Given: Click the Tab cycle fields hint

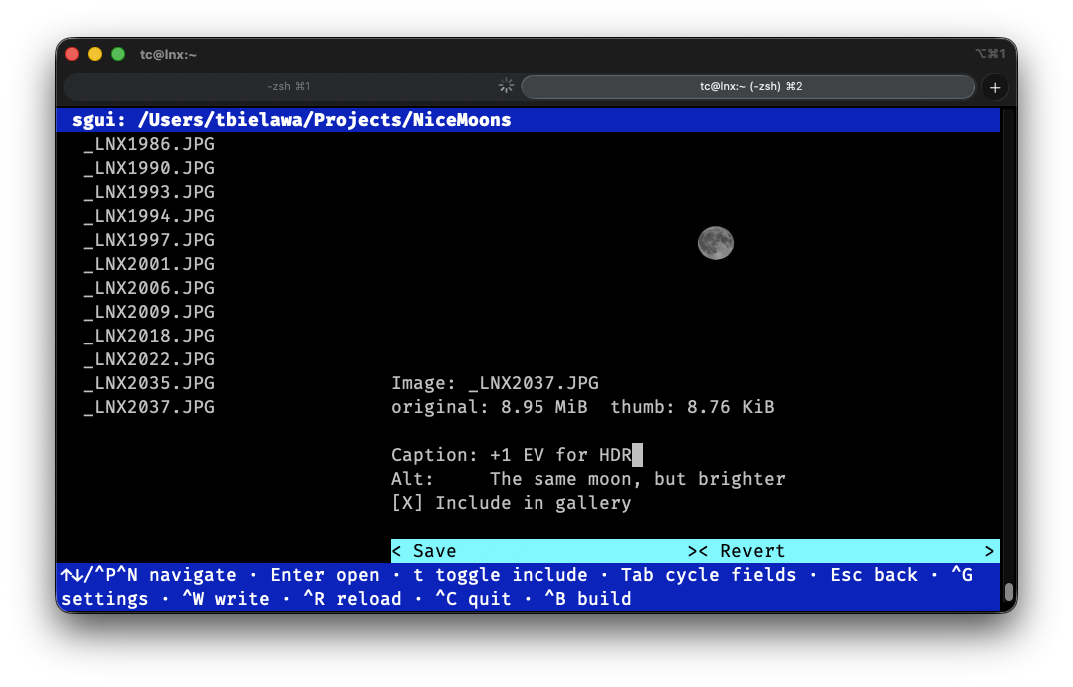Looking at the screenshot, I should click(x=709, y=575).
